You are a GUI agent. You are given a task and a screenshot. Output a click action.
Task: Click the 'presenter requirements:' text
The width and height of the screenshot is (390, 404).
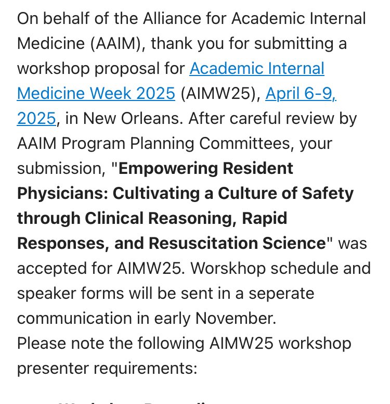pyautogui.click(x=107, y=369)
